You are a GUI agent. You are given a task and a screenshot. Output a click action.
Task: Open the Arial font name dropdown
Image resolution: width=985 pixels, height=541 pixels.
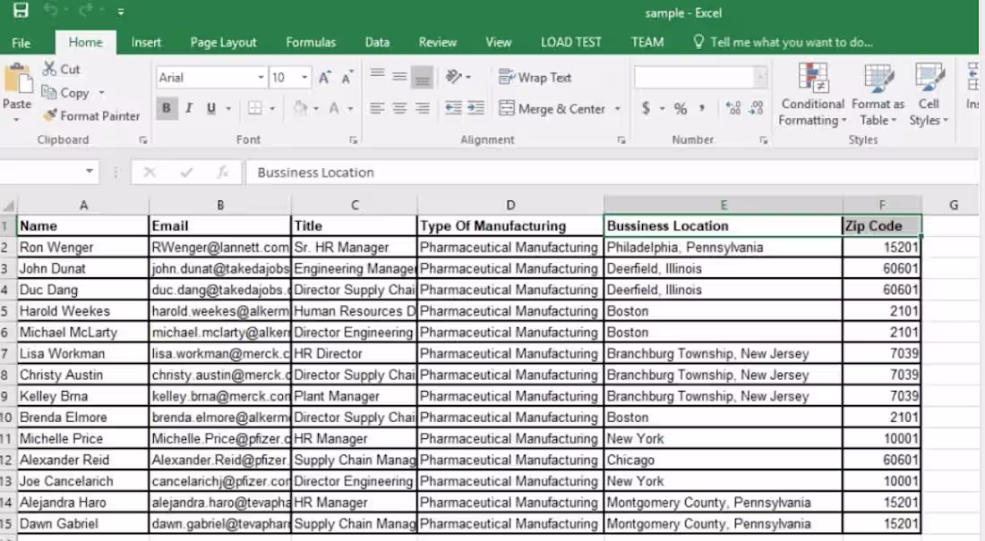click(260, 77)
